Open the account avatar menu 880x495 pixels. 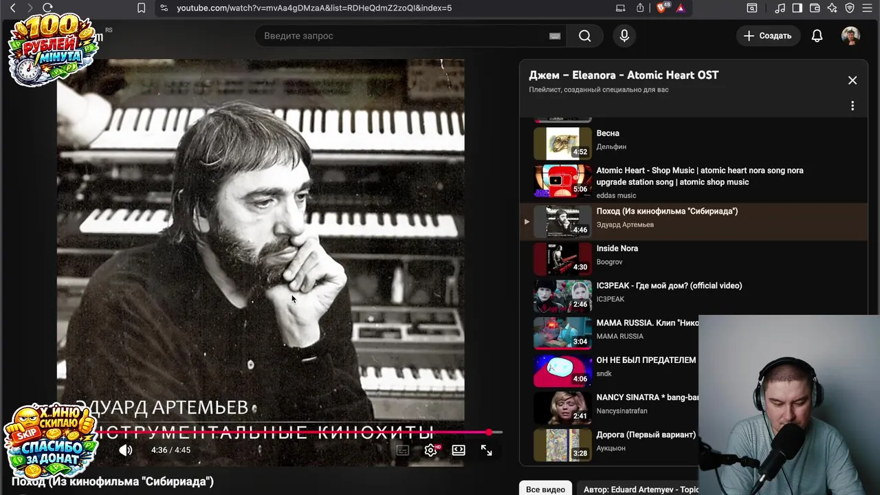coord(850,36)
